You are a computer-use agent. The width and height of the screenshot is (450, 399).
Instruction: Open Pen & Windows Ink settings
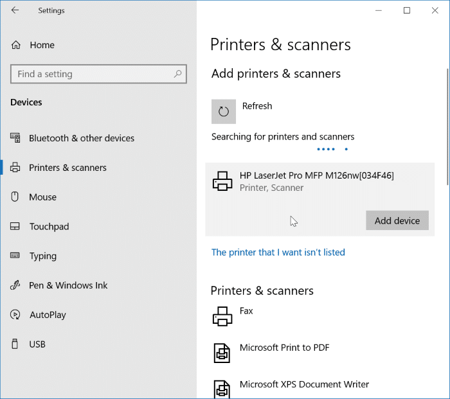68,285
